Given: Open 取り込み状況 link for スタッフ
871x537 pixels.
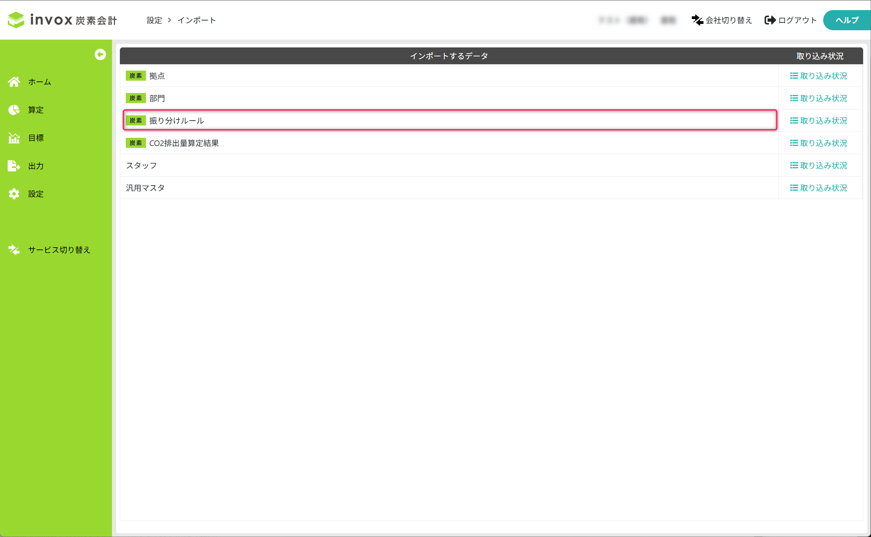Looking at the screenshot, I should [819, 165].
